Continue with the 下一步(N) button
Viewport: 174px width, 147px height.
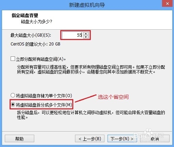pyautogui.click(x=122, y=139)
